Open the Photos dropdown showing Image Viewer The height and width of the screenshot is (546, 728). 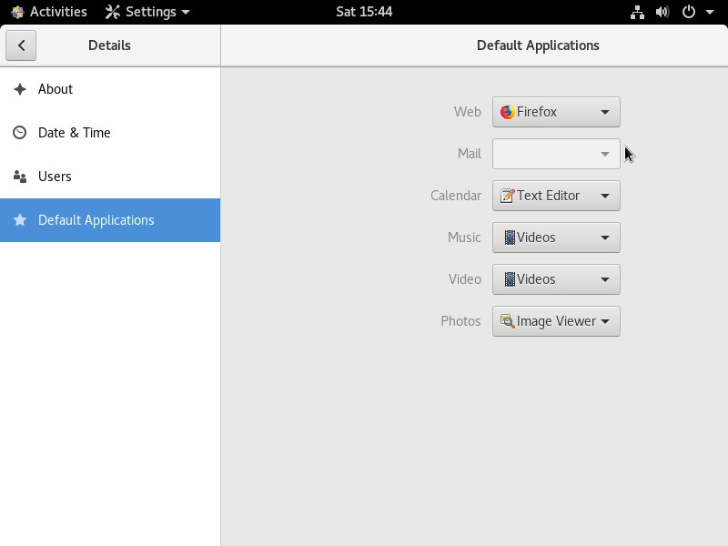point(556,321)
